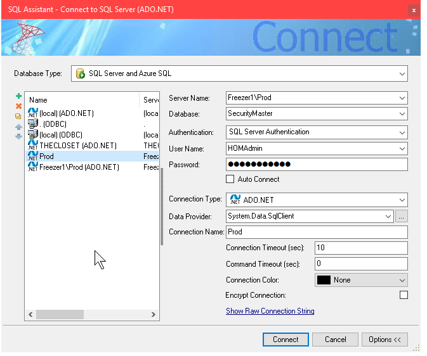Image resolution: width=427 pixels, height=356 pixels.
Task: Click the .NET icon beside (local) (ADO.NET)
Action: 33,113
